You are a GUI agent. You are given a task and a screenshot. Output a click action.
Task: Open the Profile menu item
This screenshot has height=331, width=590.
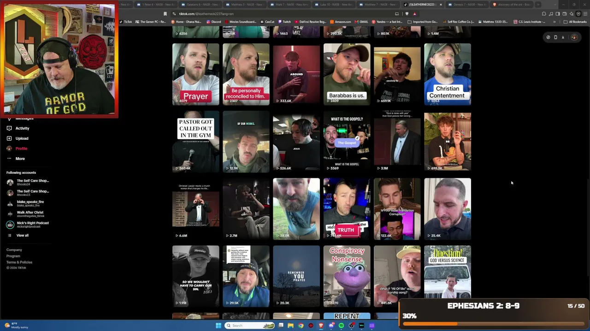tap(21, 148)
